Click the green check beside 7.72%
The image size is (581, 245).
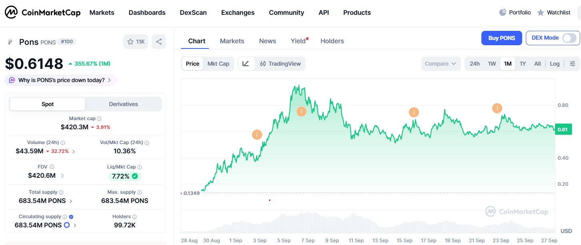pyautogui.click(x=135, y=176)
